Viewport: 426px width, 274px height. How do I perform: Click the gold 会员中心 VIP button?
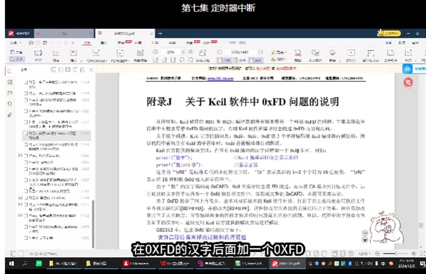(x=389, y=34)
